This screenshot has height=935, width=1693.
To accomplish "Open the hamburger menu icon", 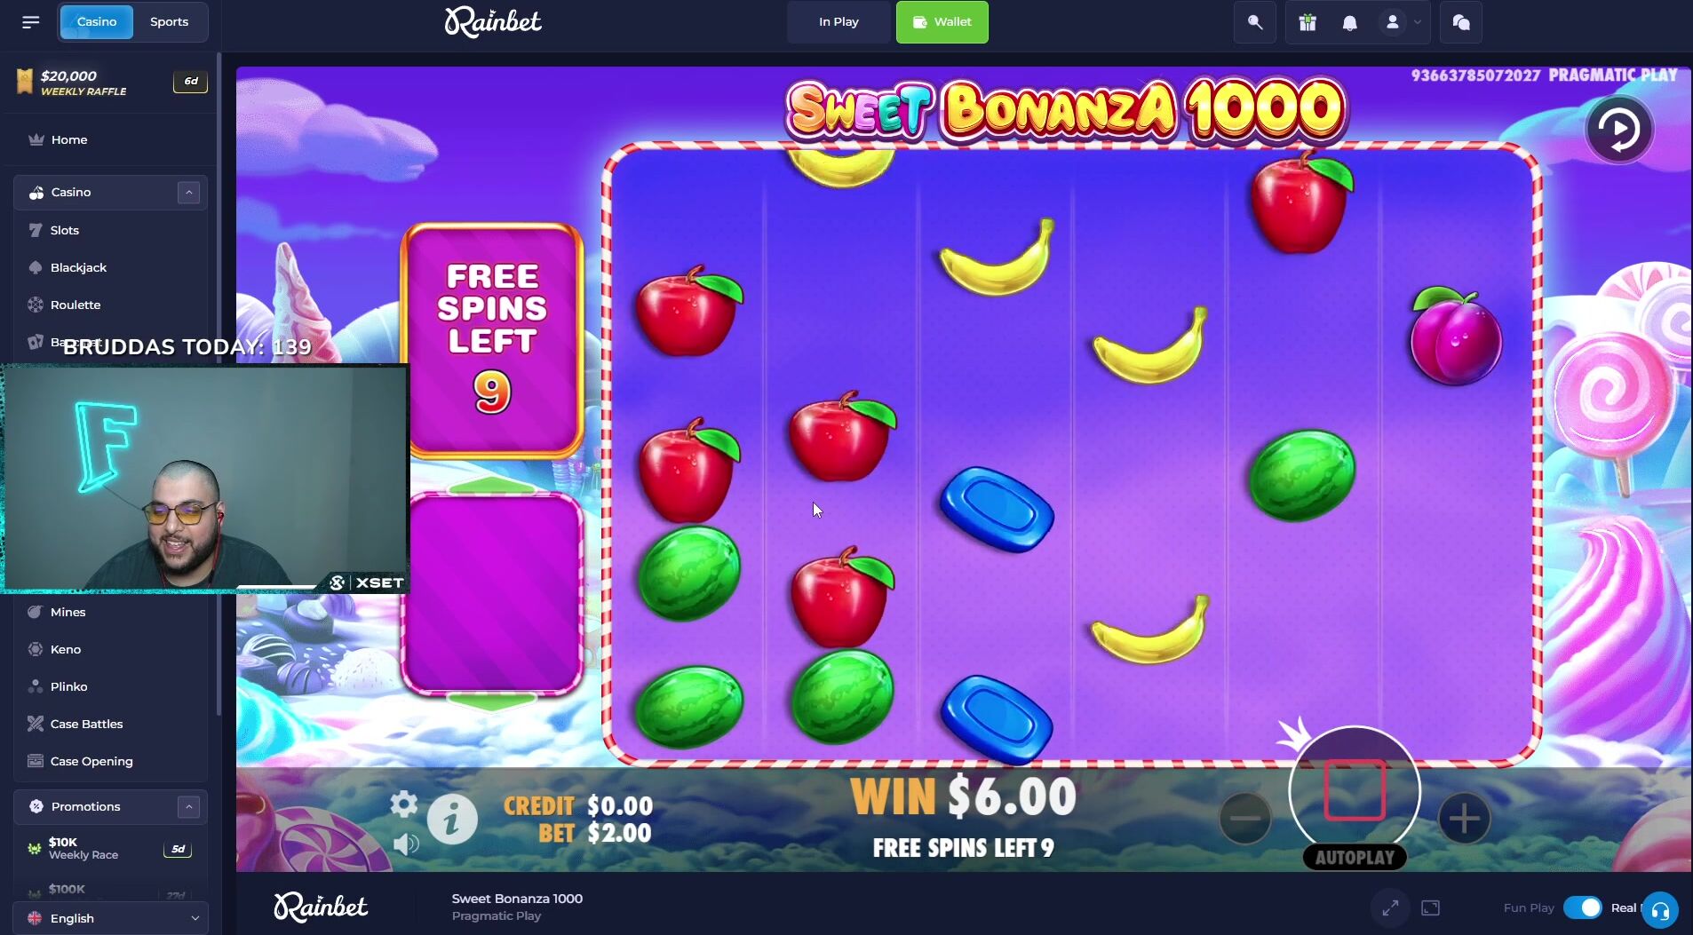I will coord(31,22).
